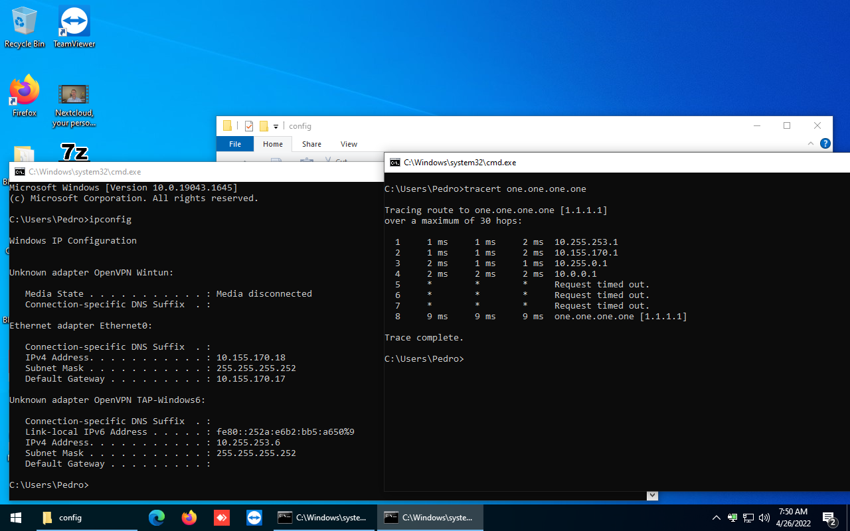Image resolution: width=850 pixels, height=531 pixels.
Task: Expand the hidden icons tray chevron
Action: pyautogui.click(x=716, y=517)
